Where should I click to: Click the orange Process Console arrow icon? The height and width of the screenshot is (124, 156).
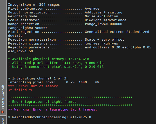click(x=3, y=112)
